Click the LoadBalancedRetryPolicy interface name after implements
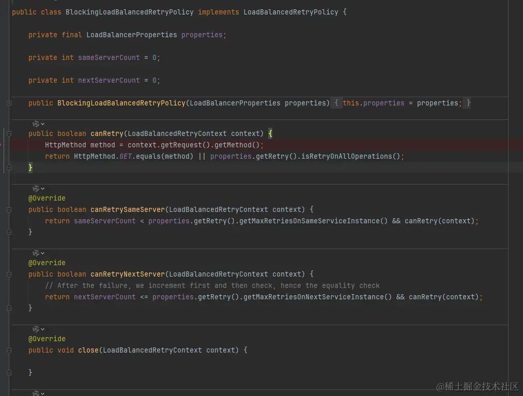This screenshot has width=523, height=396. click(291, 12)
